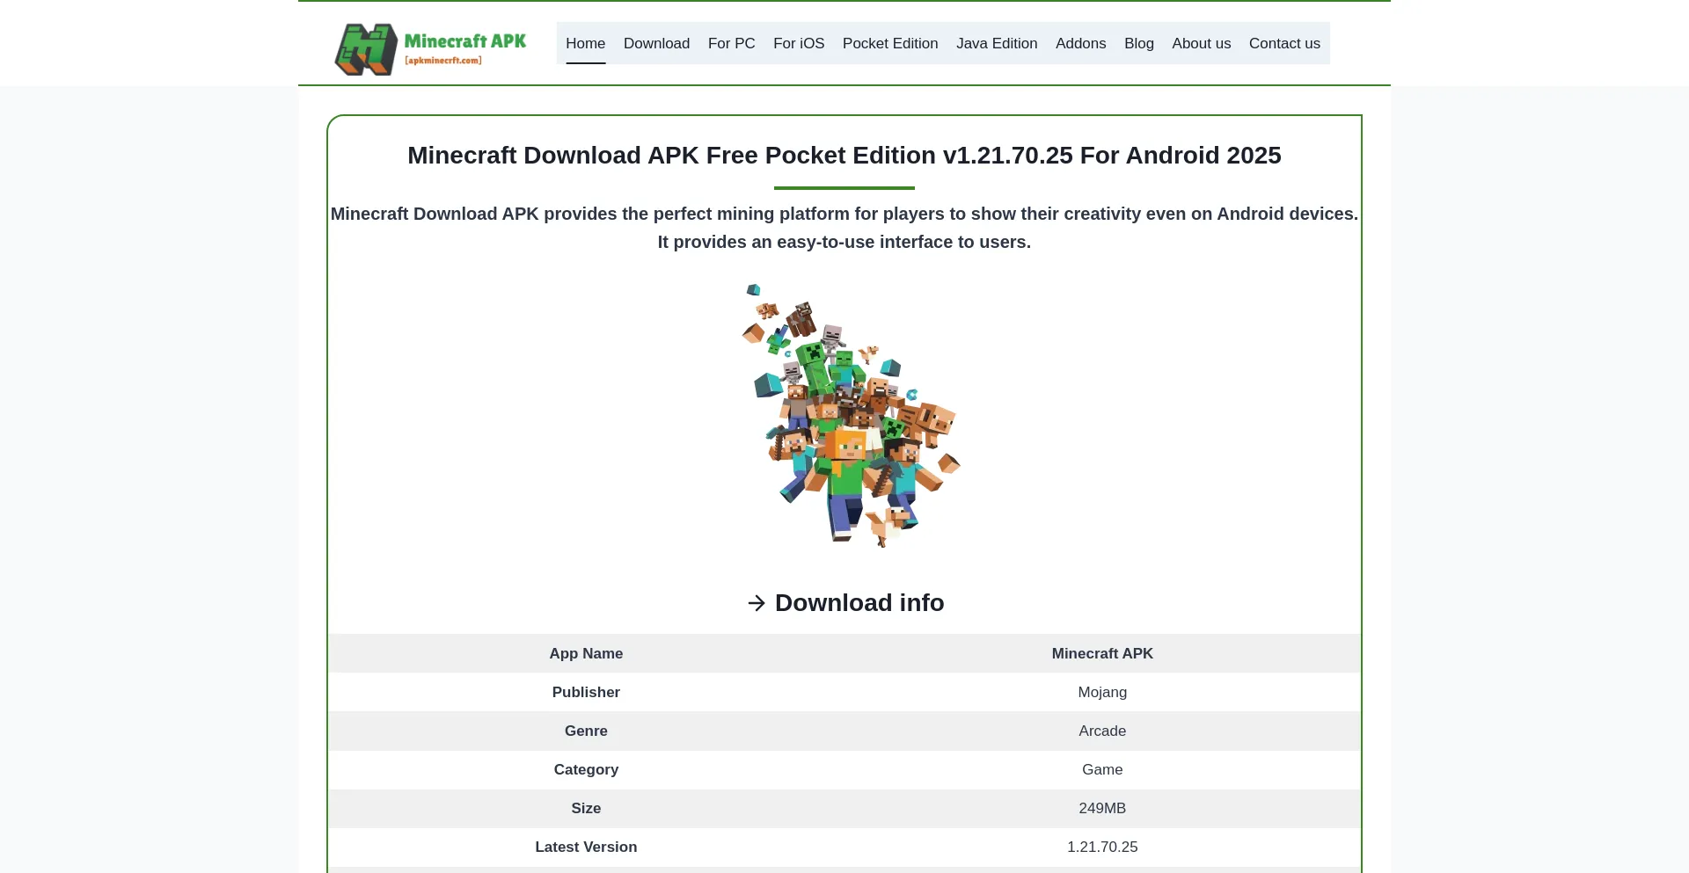Click the Game value cell
This screenshot has width=1689, height=873.
click(x=1102, y=769)
